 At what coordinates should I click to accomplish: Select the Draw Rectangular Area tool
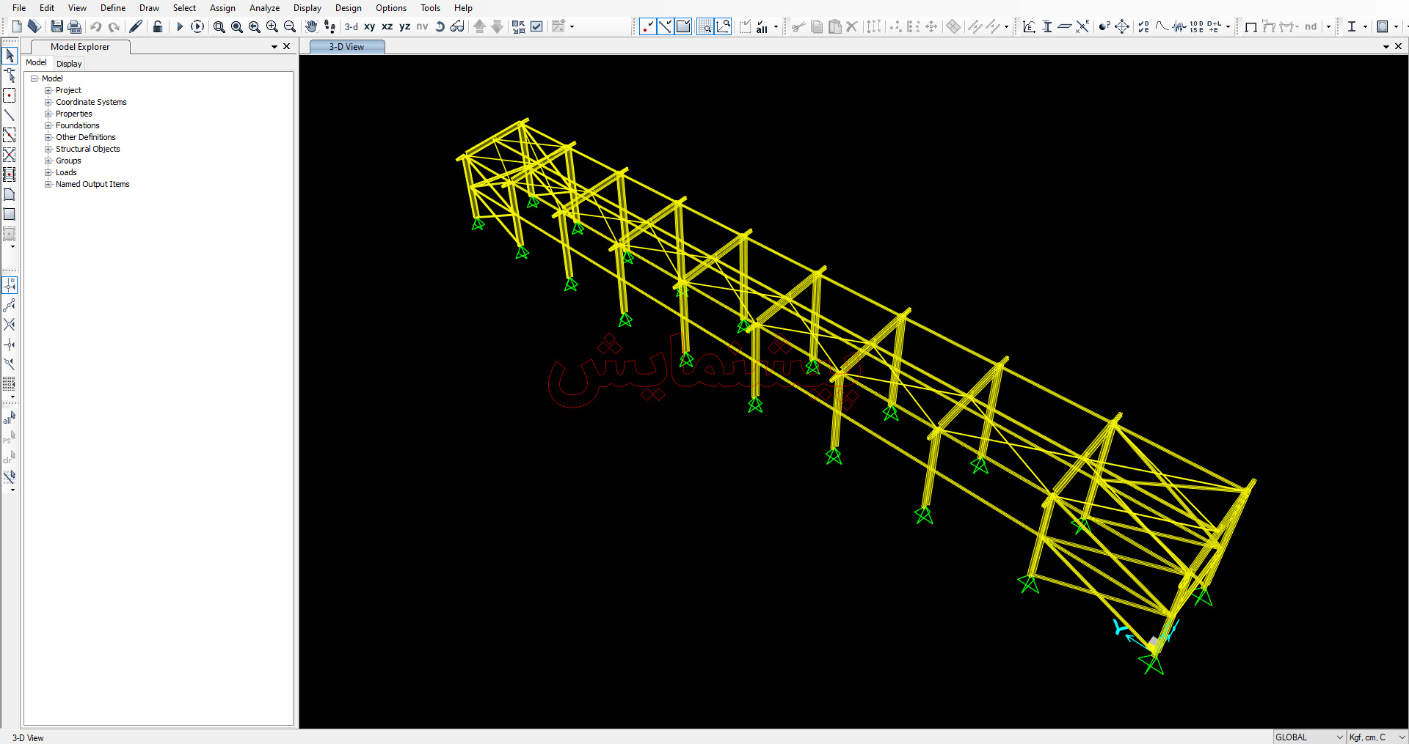[10, 214]
